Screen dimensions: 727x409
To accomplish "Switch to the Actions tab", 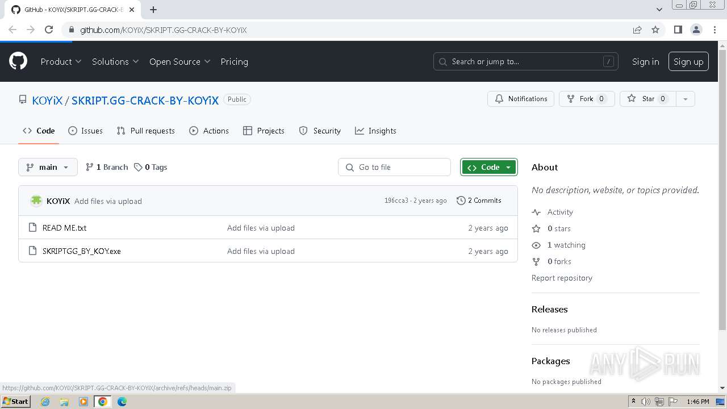I will (209, 131).
